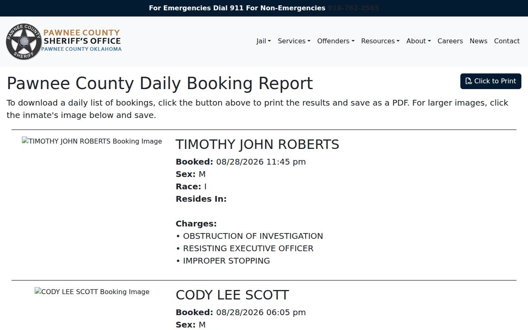This screenshot has height=330, width=528.
Task: Click the Resides In label for Timothy Roberts
Action: [x=201, y=199]
